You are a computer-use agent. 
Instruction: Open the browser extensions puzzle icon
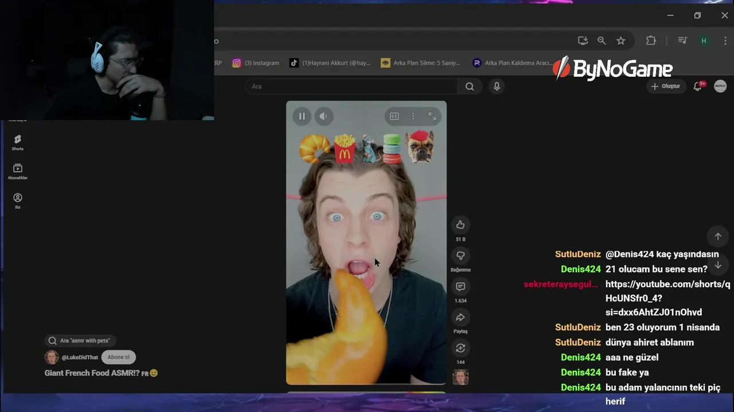[x=651, y=41]
